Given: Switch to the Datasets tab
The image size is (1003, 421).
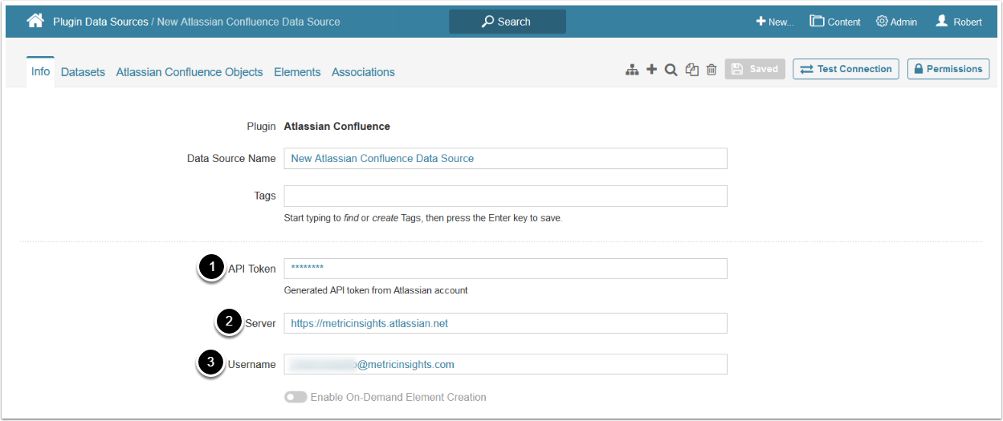Looking at the screenshot, I should click(83, 72).
